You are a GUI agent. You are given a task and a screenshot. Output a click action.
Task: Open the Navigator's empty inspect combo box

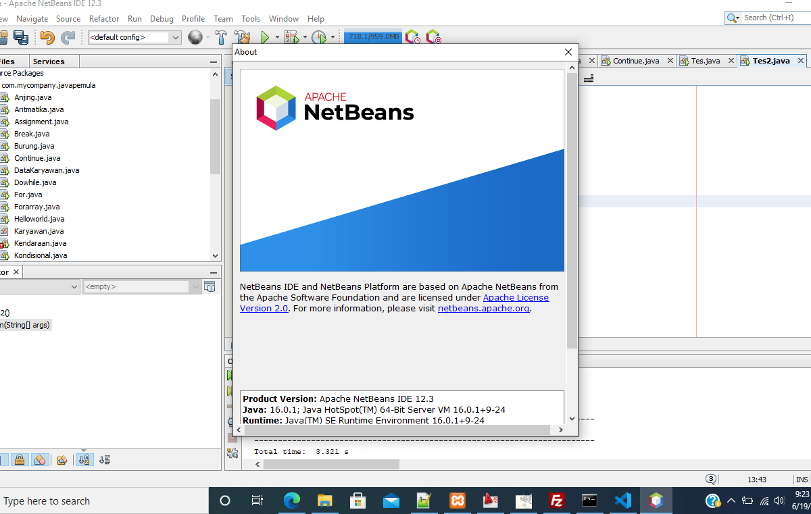coord(142,286)
